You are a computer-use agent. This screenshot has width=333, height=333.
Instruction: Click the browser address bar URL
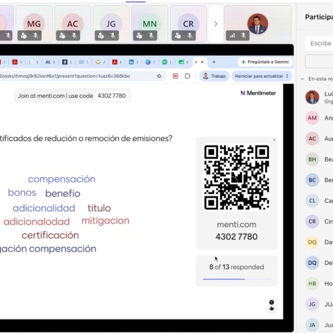[65, 76]
